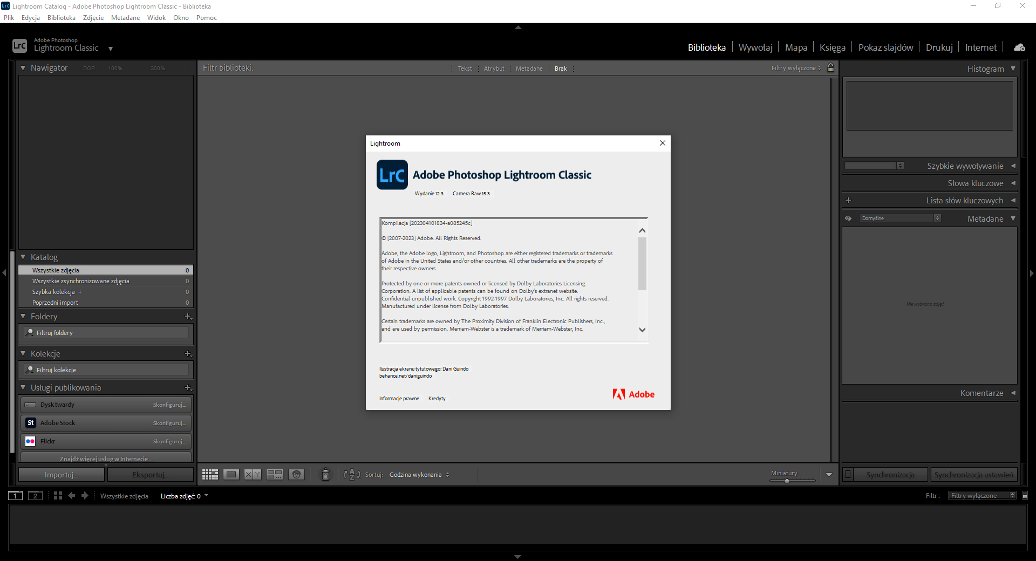
Task: Switch to Loupe view icon
Action: (231, 475)
